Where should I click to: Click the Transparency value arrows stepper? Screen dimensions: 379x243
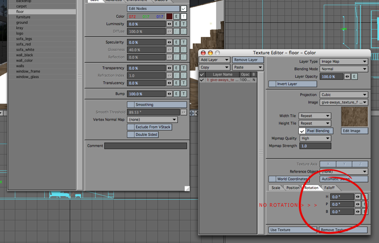tap(169, 68)
